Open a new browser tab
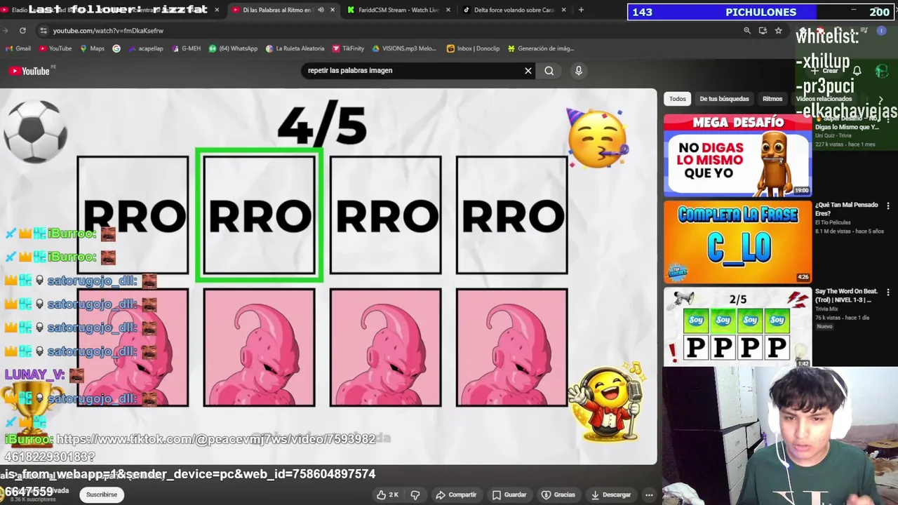The width and height of the screenshot is (898, 505). point(581,10)
